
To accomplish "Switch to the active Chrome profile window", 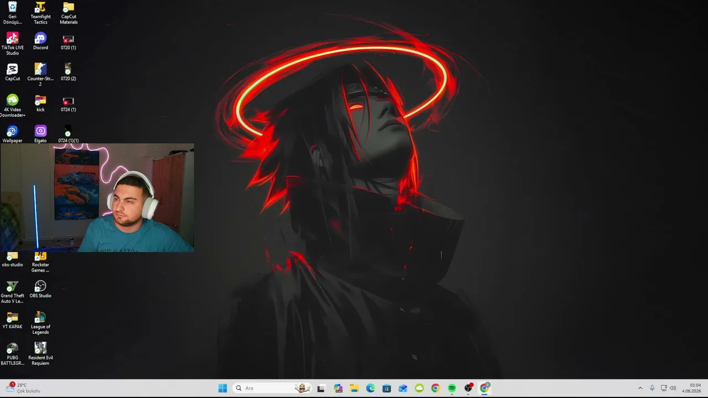I will pos(485,388).
